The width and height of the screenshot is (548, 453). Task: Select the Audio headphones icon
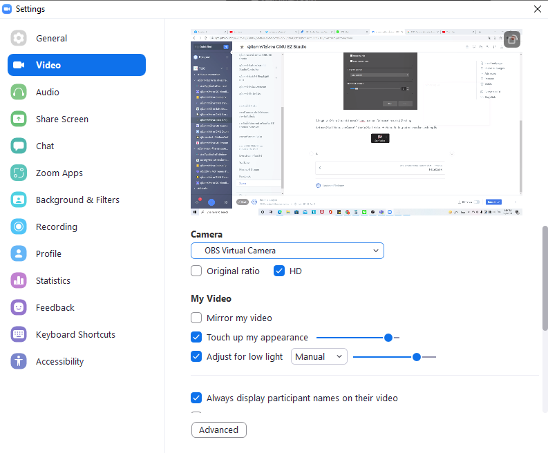tap(19, 93)
